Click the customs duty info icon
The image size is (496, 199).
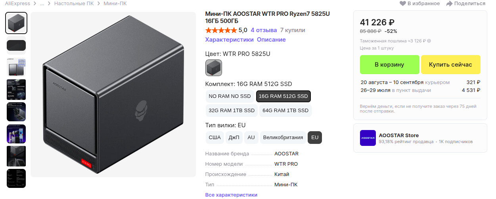point(429,41)
